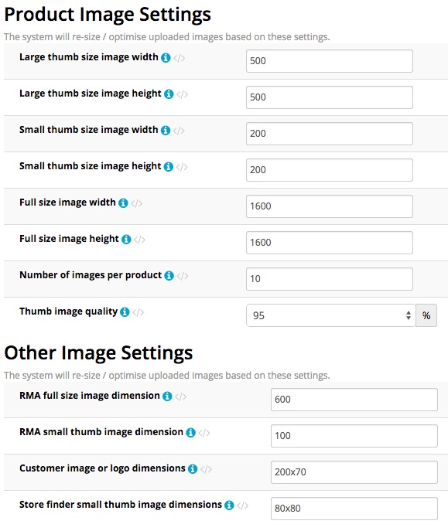Open the Thumb image quality dropdown
448x531 pixels.
(x=330, y=315)
